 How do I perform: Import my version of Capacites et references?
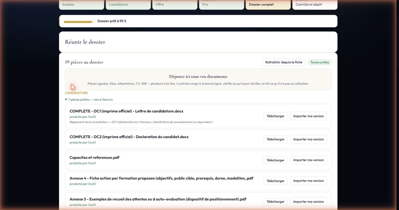pos(308,160)
